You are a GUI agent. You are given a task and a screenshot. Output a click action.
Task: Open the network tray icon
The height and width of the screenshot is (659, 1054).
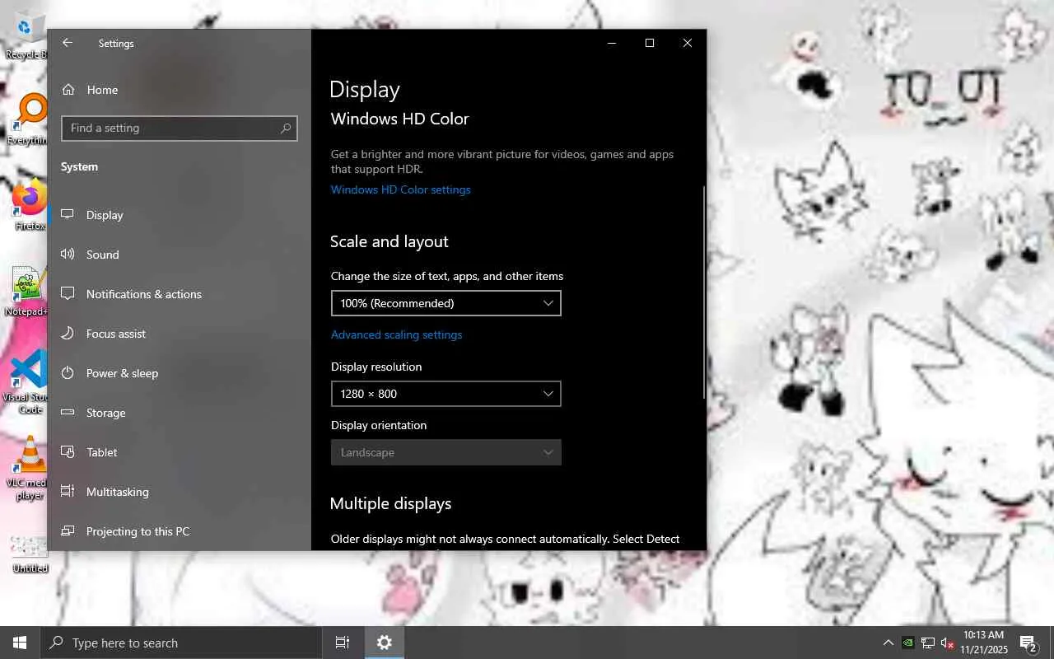click(x=928, y=643)
